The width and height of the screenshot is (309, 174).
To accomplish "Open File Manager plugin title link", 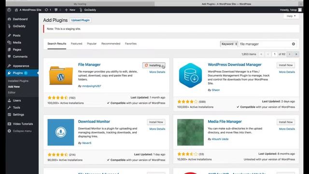I will [x=89, y=64].
